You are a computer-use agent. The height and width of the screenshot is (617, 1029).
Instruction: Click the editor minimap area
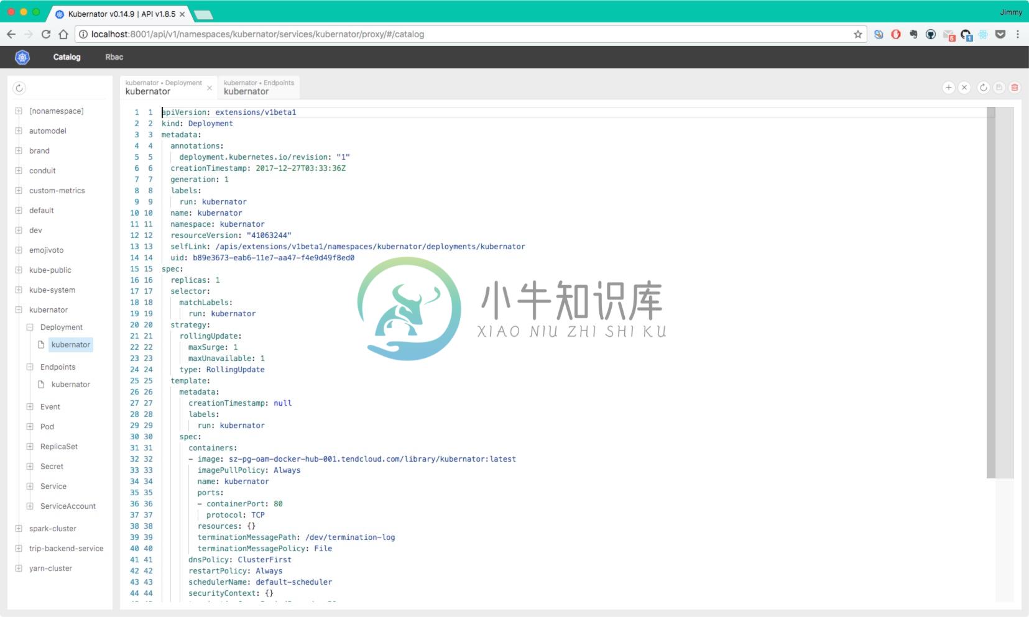pyautogui.click(x=1005, y=354)
